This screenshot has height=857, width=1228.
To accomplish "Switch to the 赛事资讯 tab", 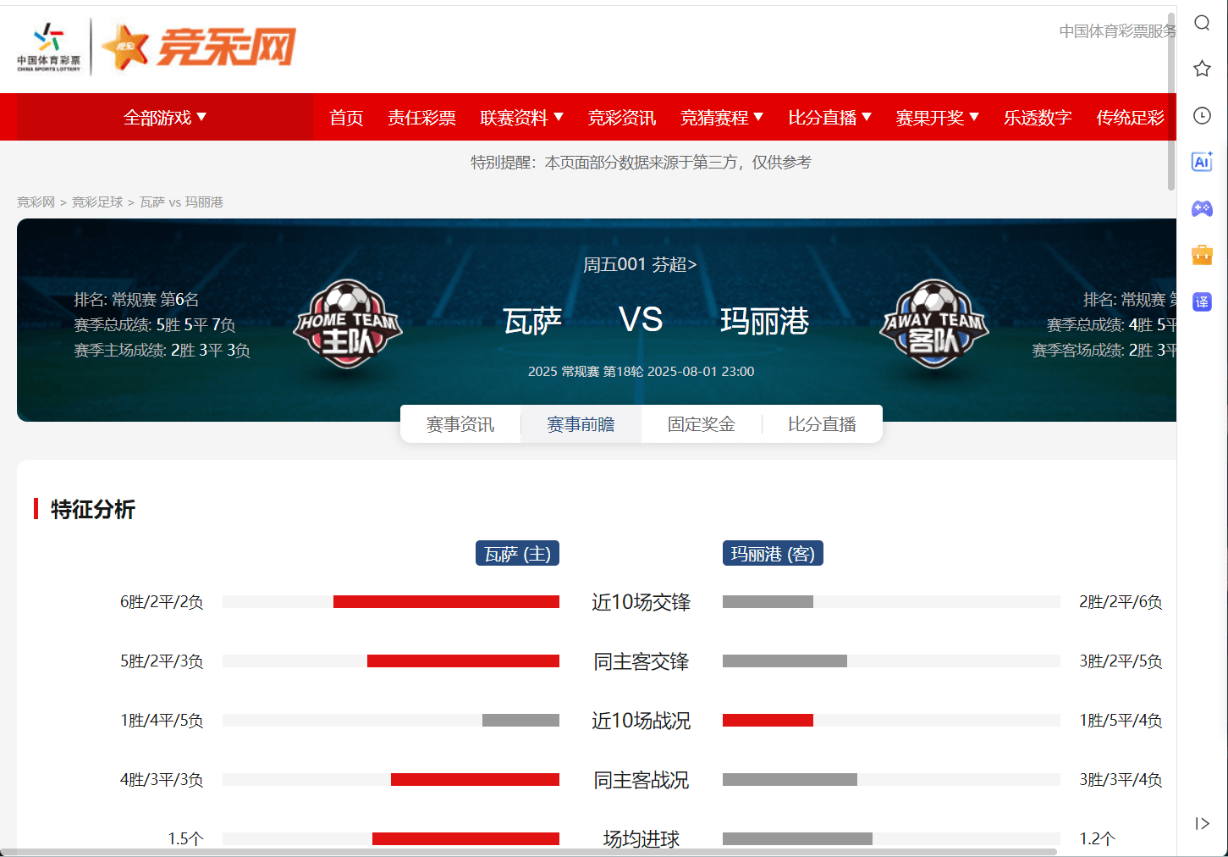I will pyautogui.click(x=460, y=424).
